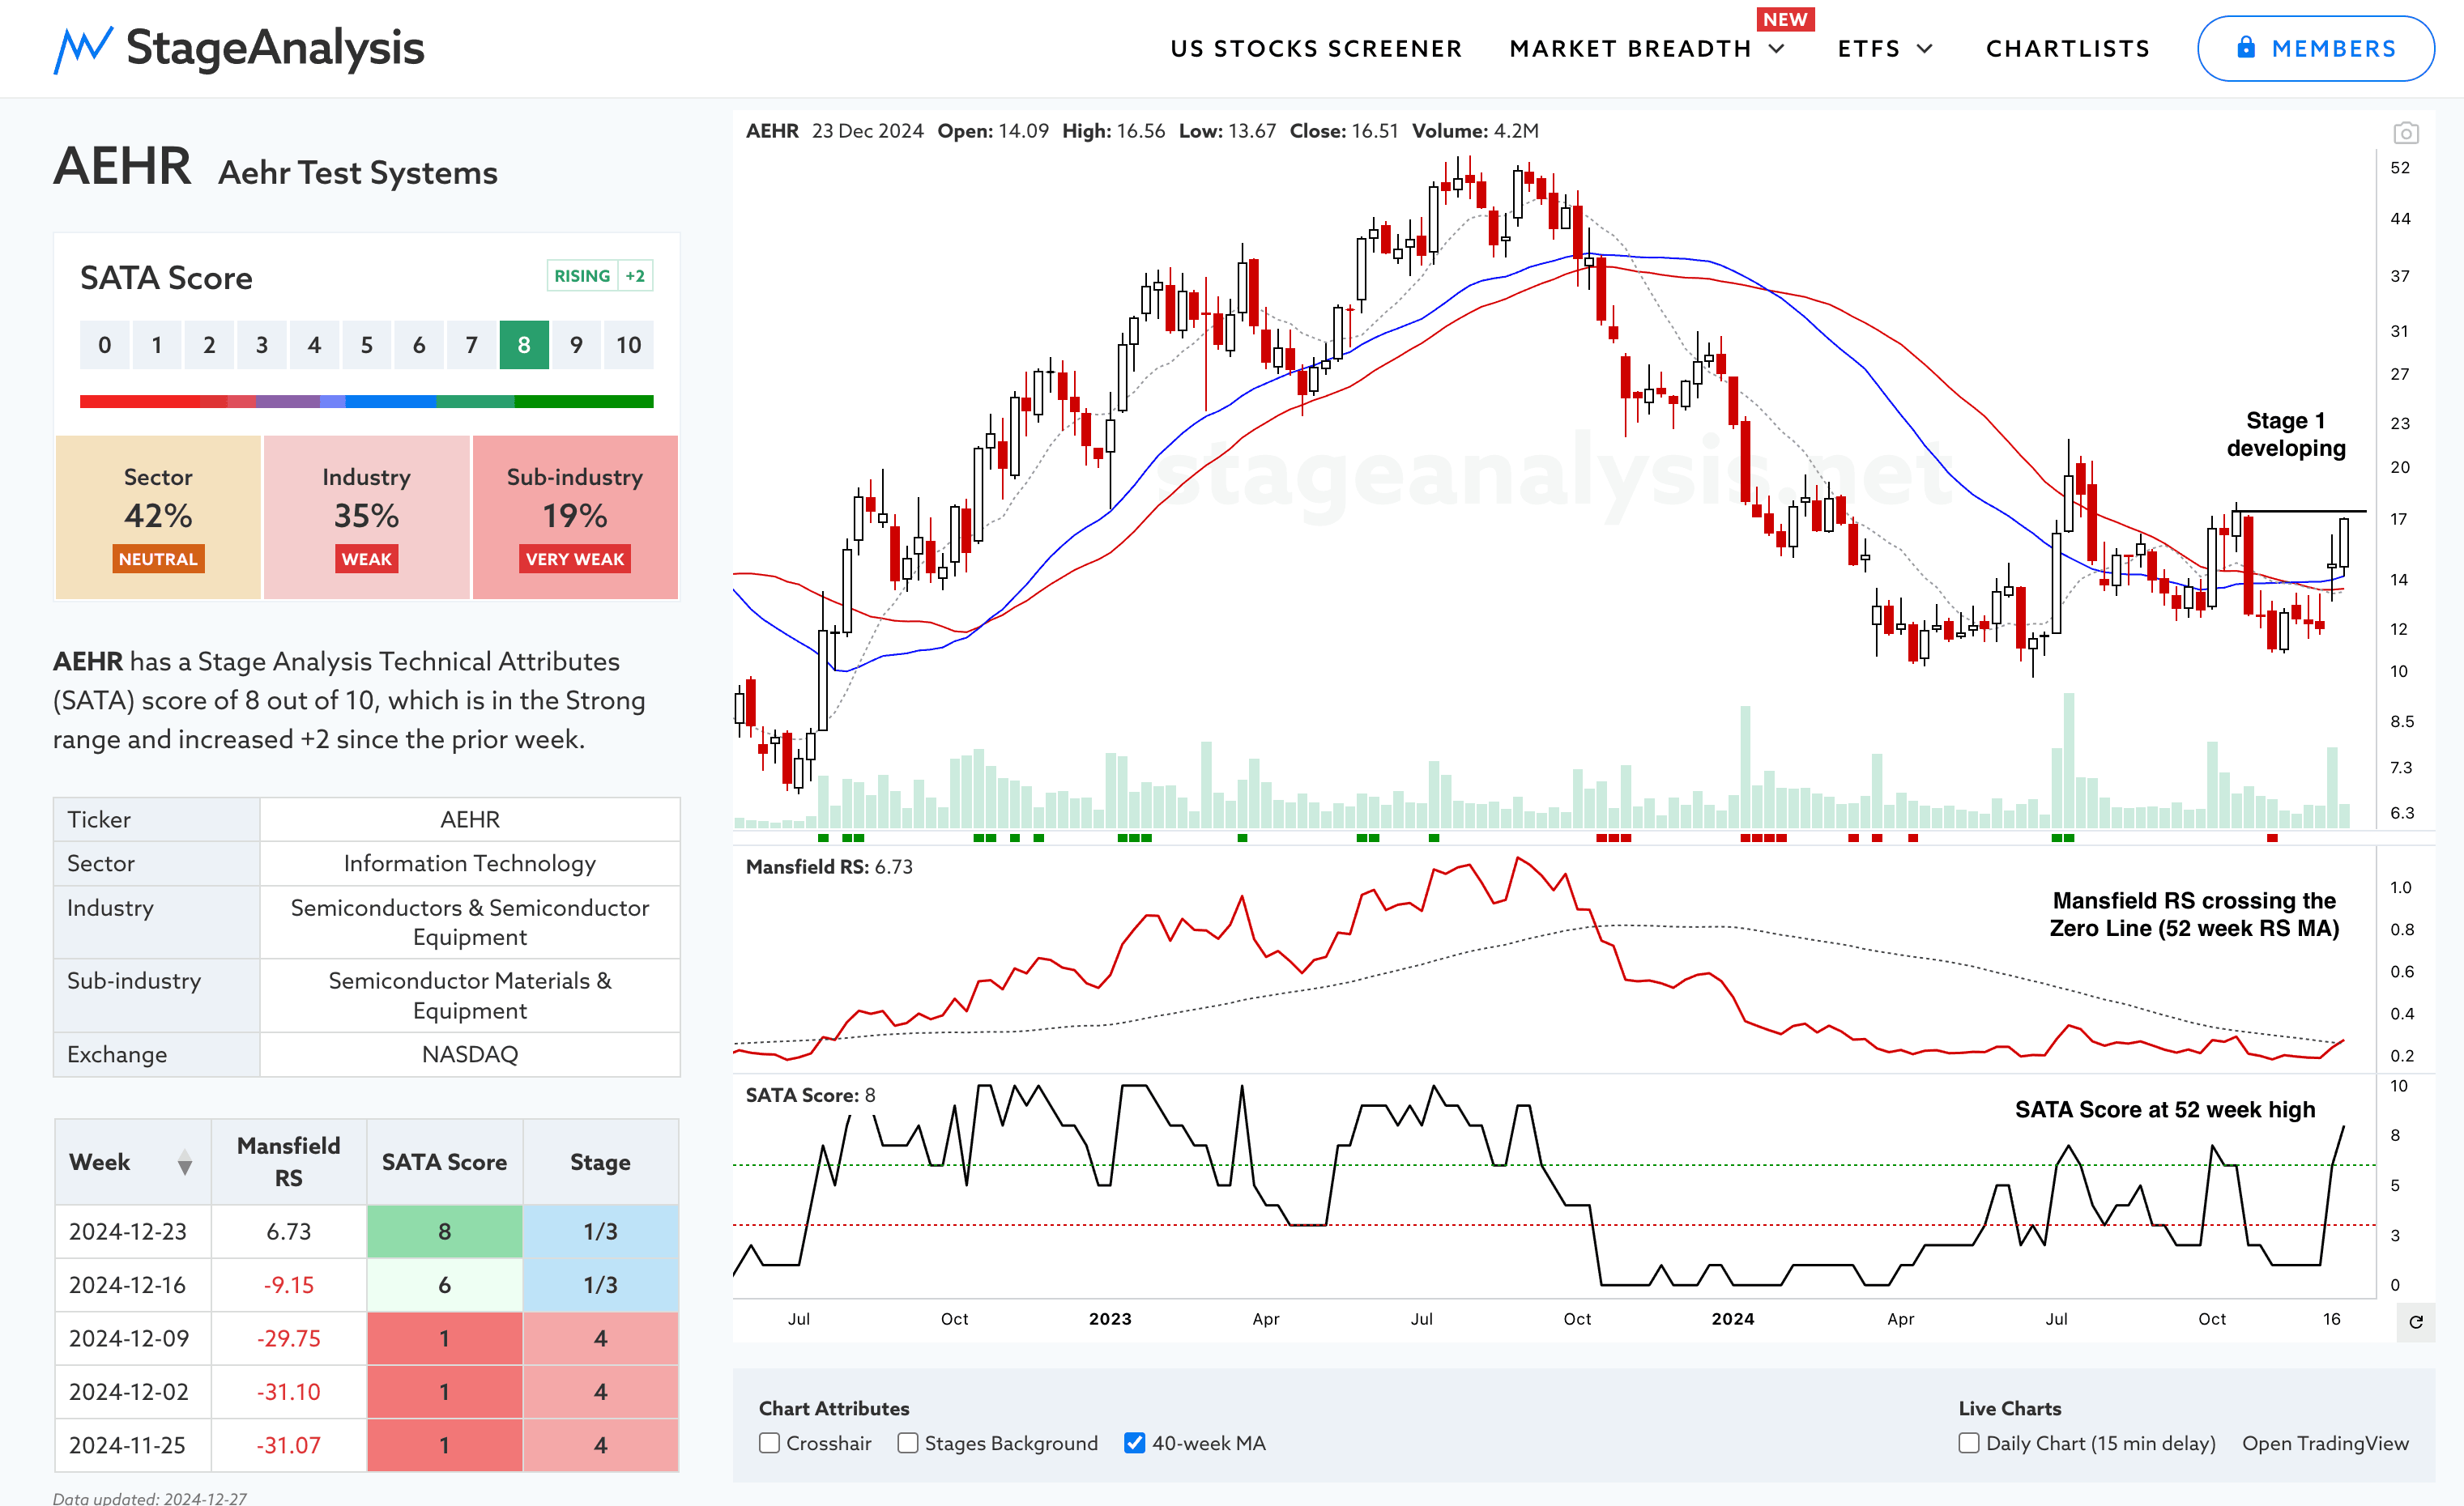Screen dimensions: 2464x1506
Task: Click the StageAnalysis home title
Action: pyautogui.click(x=275, y=48)
